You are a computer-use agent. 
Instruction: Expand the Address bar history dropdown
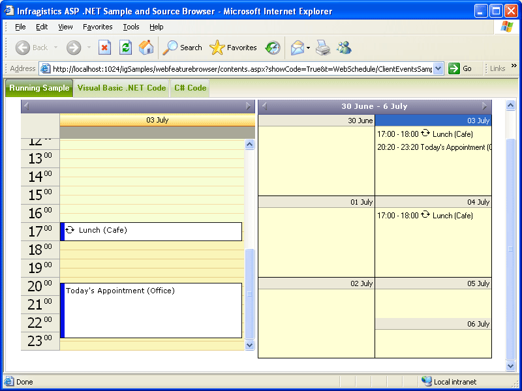click(437, 68)
